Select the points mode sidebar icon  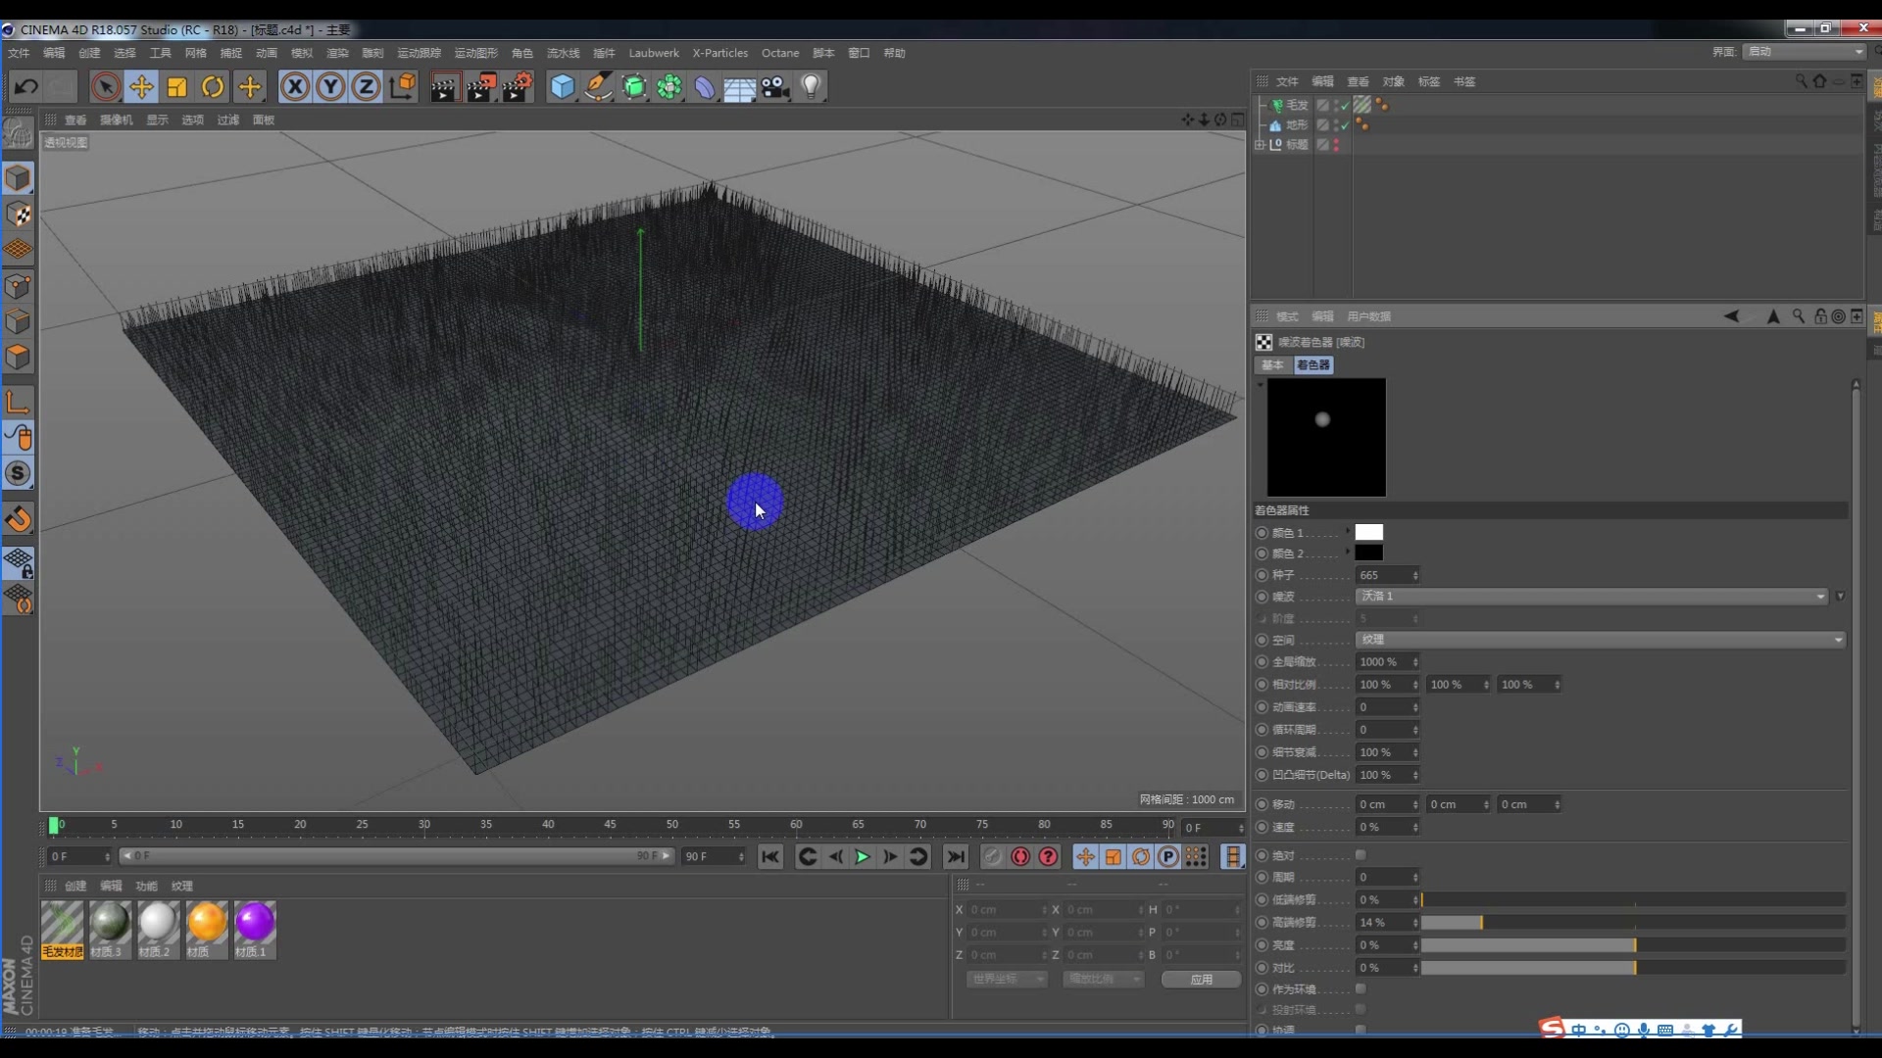point(18,286)
